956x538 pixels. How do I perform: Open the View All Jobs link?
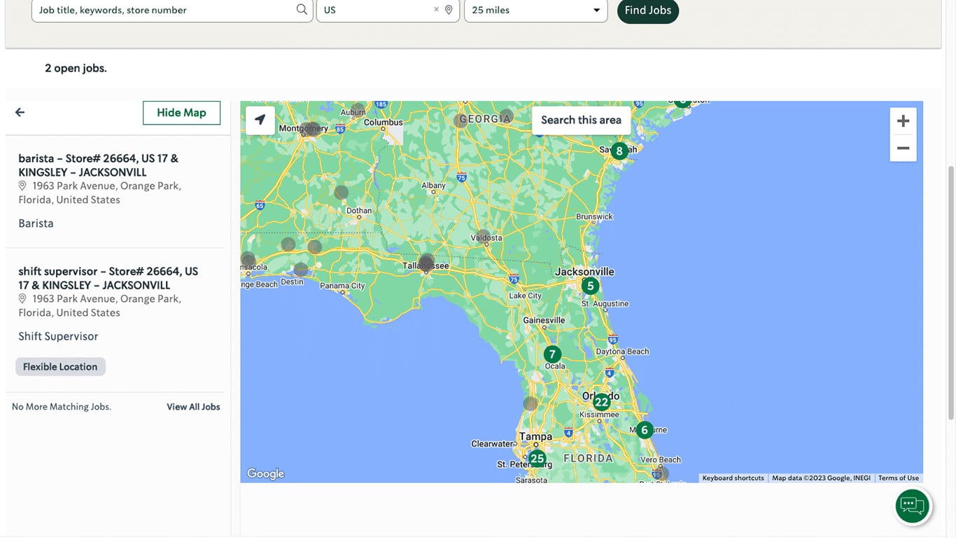193,407
